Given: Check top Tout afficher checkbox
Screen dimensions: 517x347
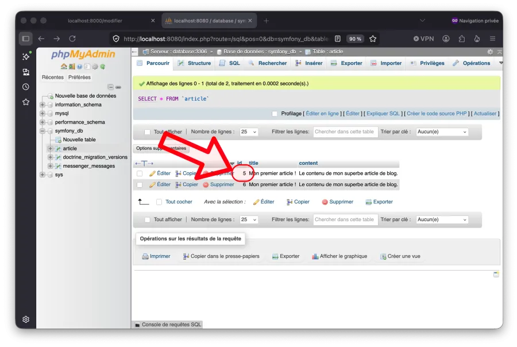Looking at the screenshot, I should (x=148, y=132).
